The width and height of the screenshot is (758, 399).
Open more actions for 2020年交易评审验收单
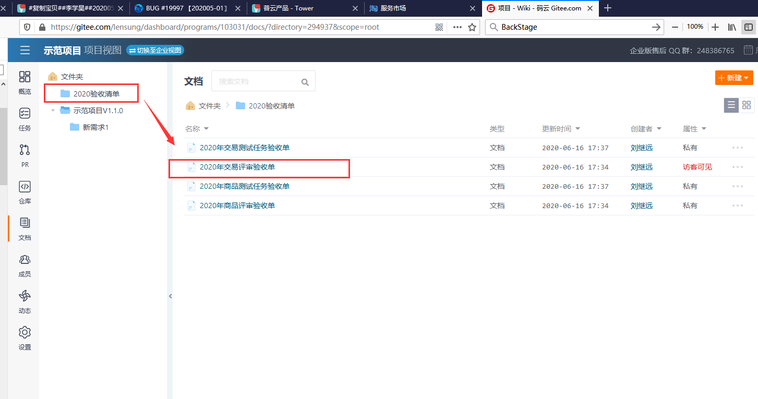(738, 167)
